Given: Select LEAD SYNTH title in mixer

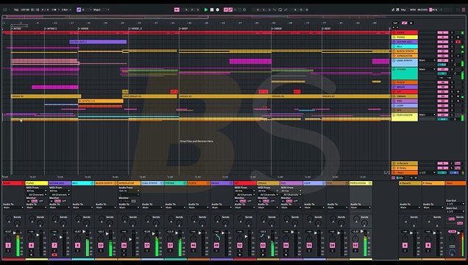Looking at the screenshot, I should (152, 183).
